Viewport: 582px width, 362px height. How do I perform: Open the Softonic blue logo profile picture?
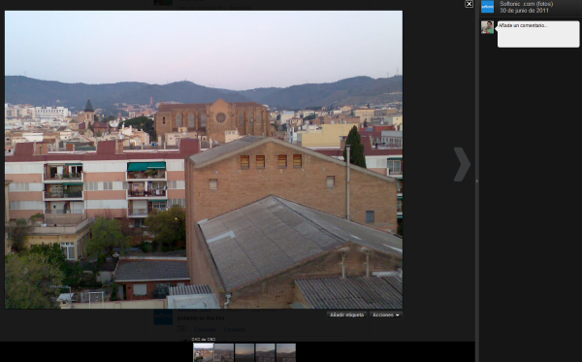tap(487, 7)
